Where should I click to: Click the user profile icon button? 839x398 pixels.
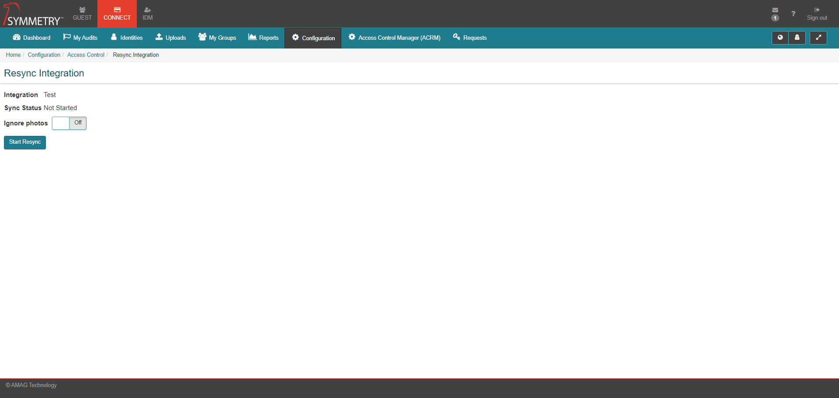point(797,38)
